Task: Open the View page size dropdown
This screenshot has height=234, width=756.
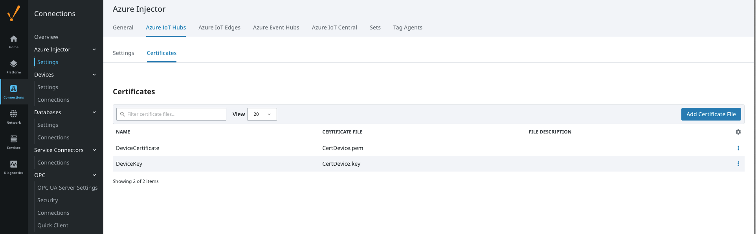Action: pos(262,114)
